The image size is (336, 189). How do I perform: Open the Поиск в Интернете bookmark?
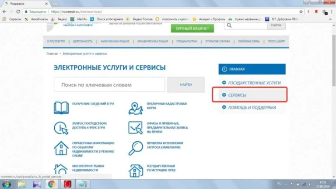[107, 19]
